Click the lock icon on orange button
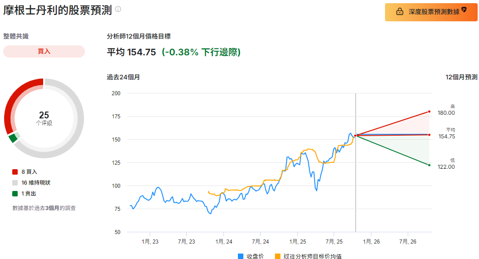The height and width of the screenshot is (259, 479). pos(400,12)
